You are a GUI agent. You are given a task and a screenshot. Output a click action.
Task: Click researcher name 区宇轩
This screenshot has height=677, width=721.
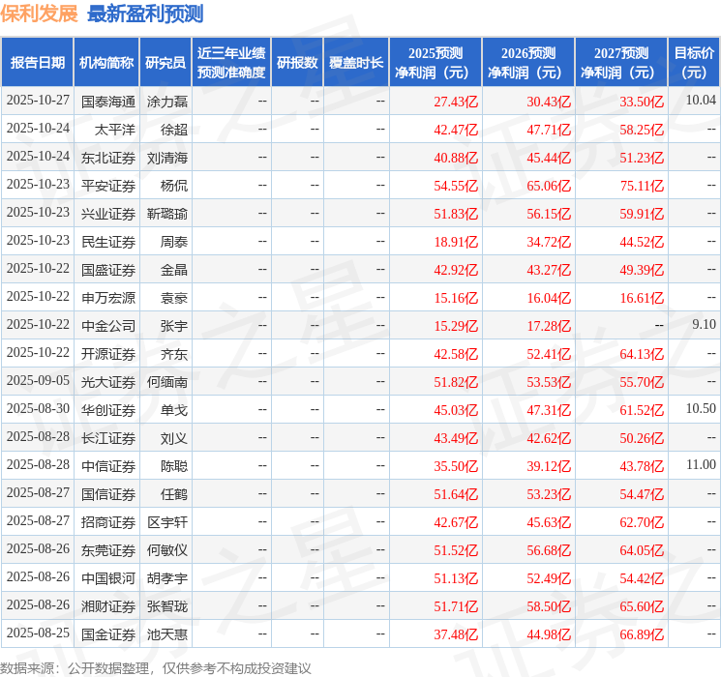pos(166,522)
